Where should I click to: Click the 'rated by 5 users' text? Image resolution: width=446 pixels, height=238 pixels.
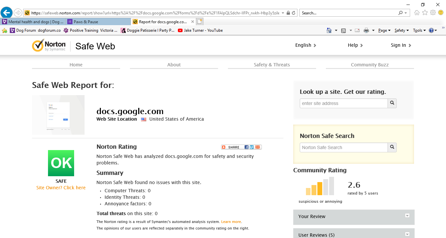(x=363, y=193)
